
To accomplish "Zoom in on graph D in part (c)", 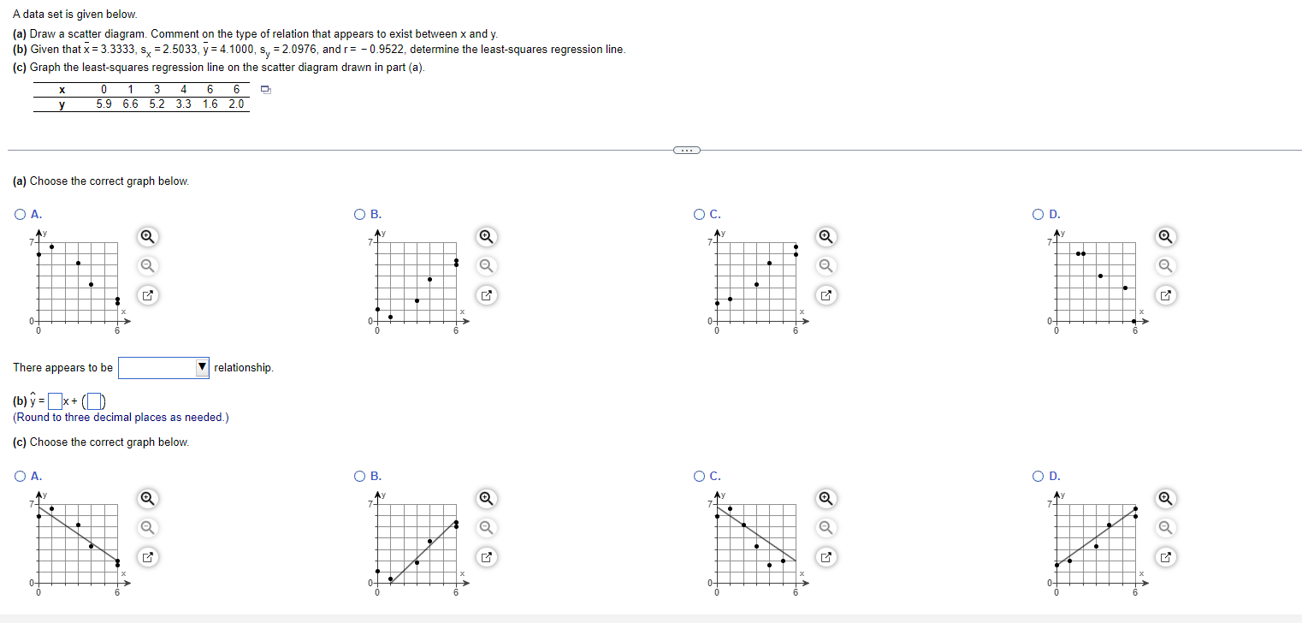I will 1165,498.
